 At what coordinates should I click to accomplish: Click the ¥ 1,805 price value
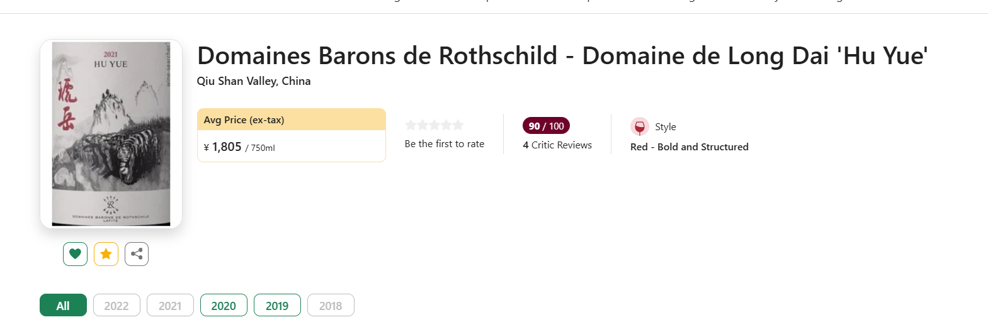[223, 147]
